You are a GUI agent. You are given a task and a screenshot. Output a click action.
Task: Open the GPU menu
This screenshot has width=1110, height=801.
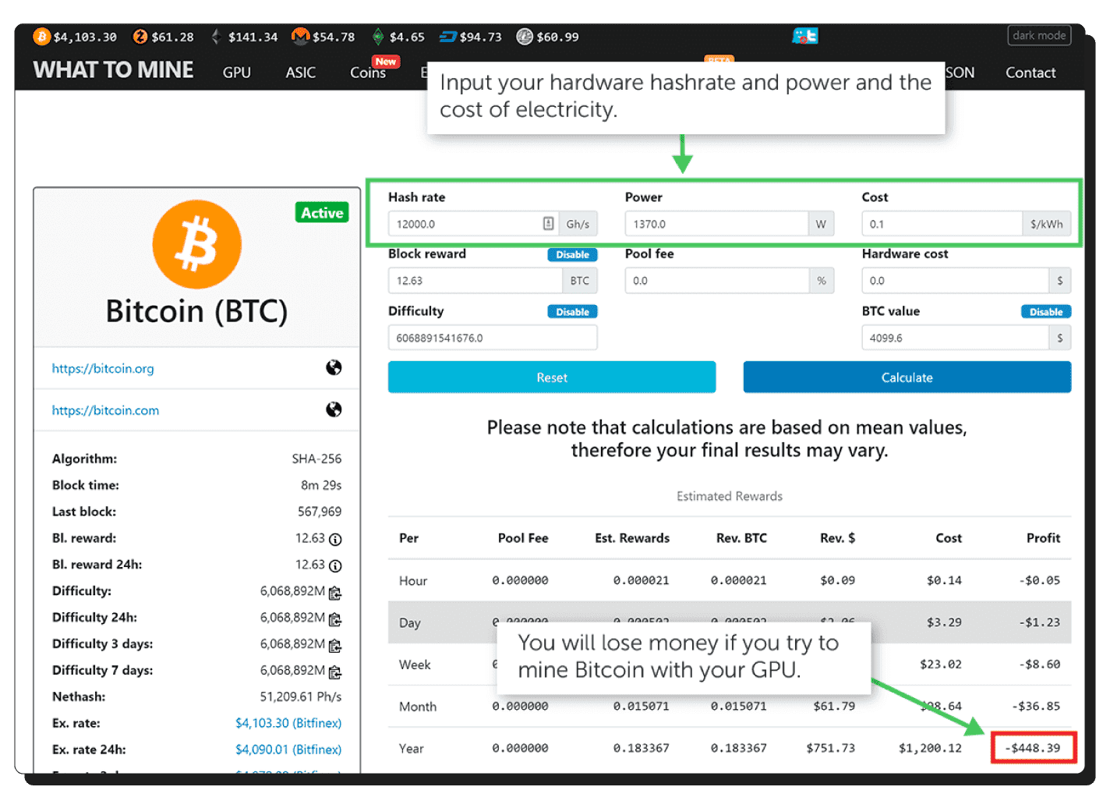237,73
